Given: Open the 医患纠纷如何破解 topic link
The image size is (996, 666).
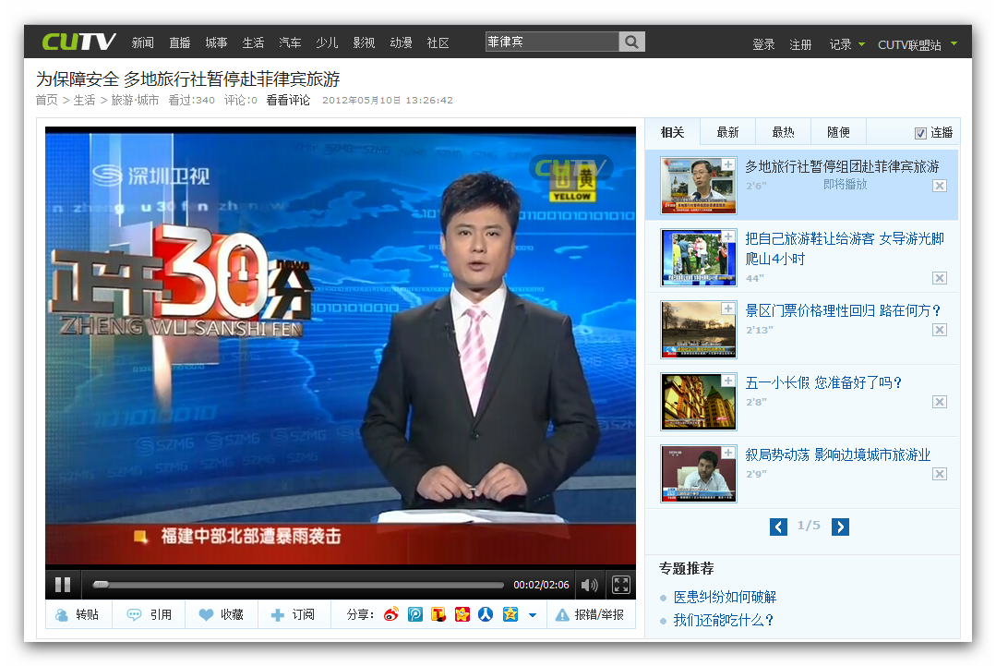Looking at the screenshot, I should pos(725,598).
